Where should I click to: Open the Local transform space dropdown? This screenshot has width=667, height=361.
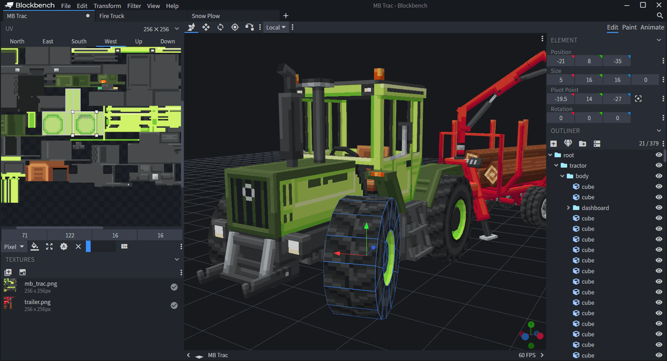[x=276, y=27]
